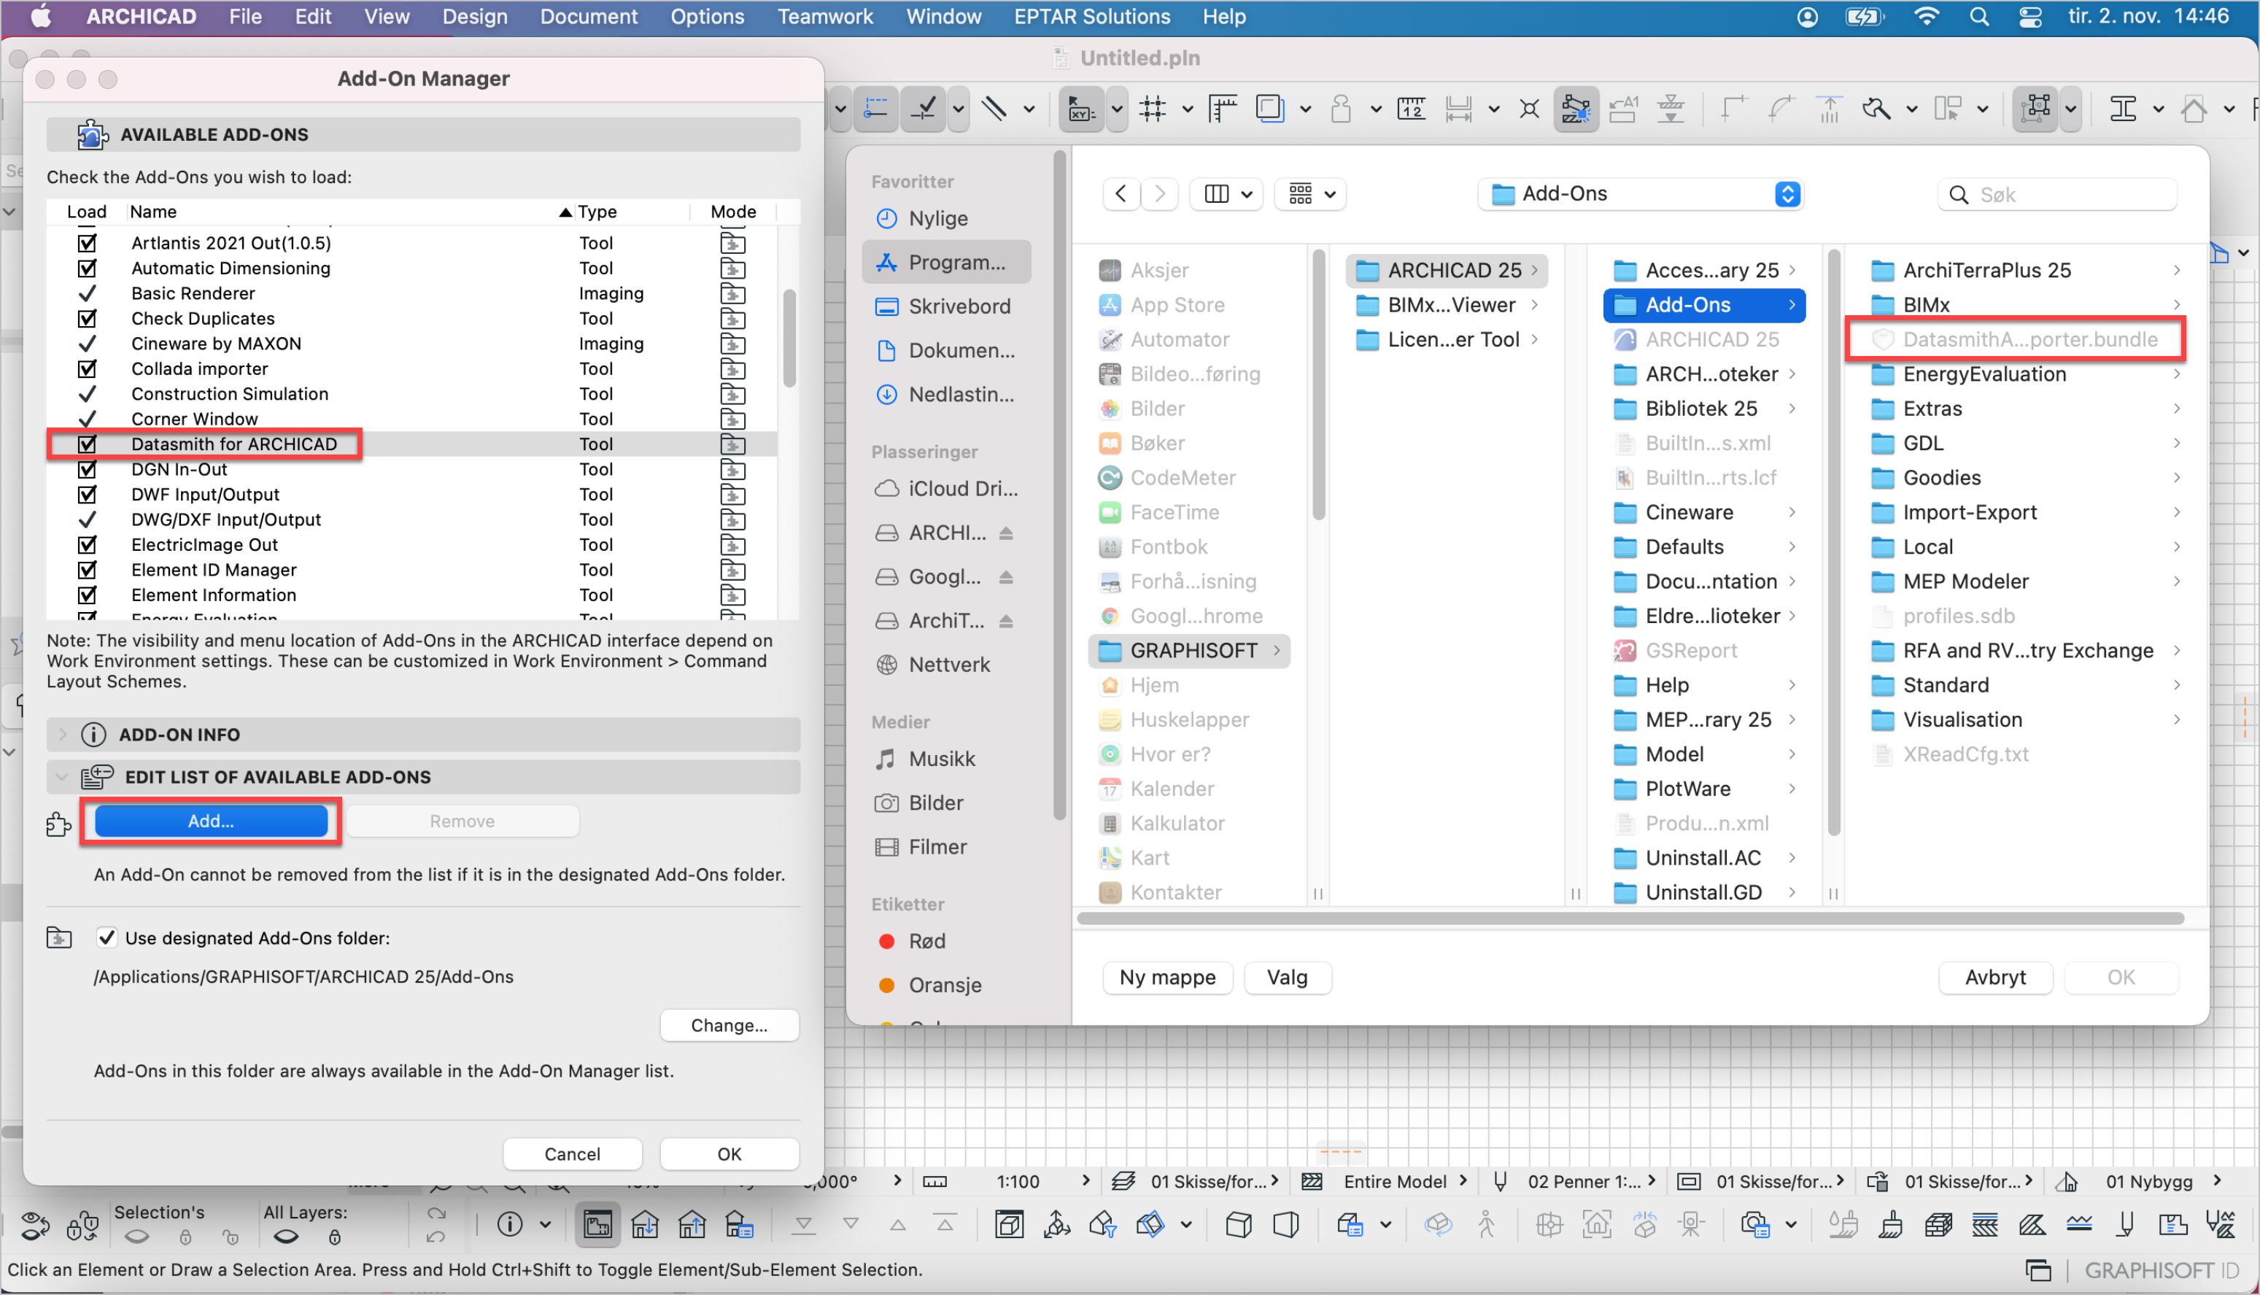The image size is (2260, 1295).
Task: Open Control Center in the menu bar
Action: click(2029, 17)
